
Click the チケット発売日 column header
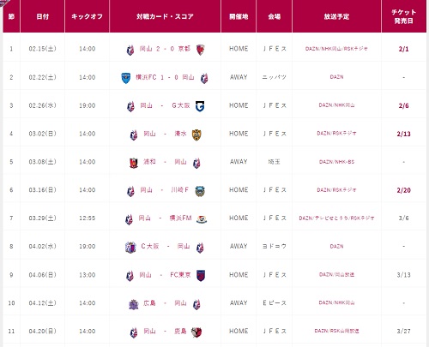[x=404, y=16]
